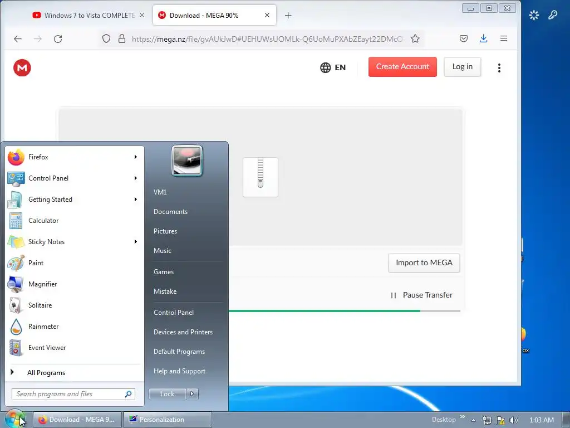Open Action Center flag tray icon
570x428 pixels.
[500, 420]
